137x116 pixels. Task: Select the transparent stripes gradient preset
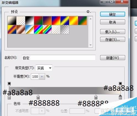coord(56,29)
